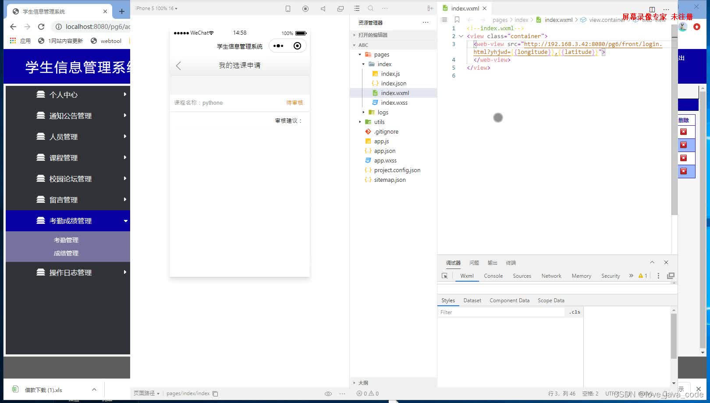The image size is (710, 403).
Task: Open the webtool bookmark
Action: pos(106,41)
